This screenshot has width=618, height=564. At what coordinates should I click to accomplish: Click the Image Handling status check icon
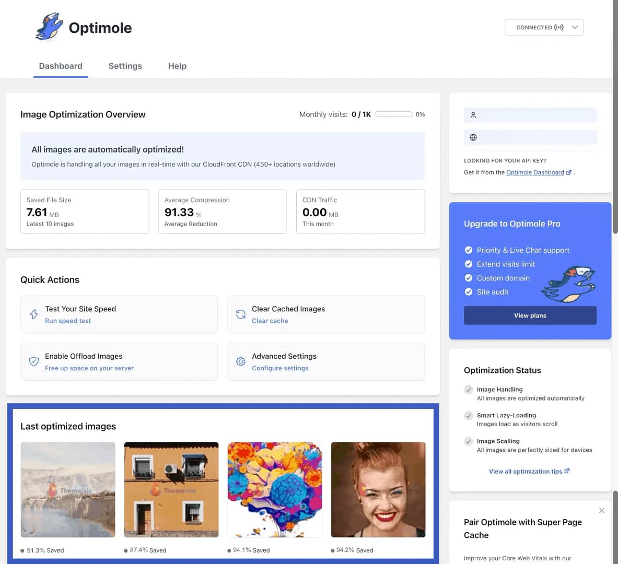468,390
